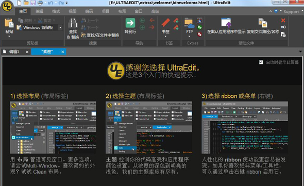Click 查找/在文件中替换 button
Screen dimensions: 304x186
coord(100,35)
